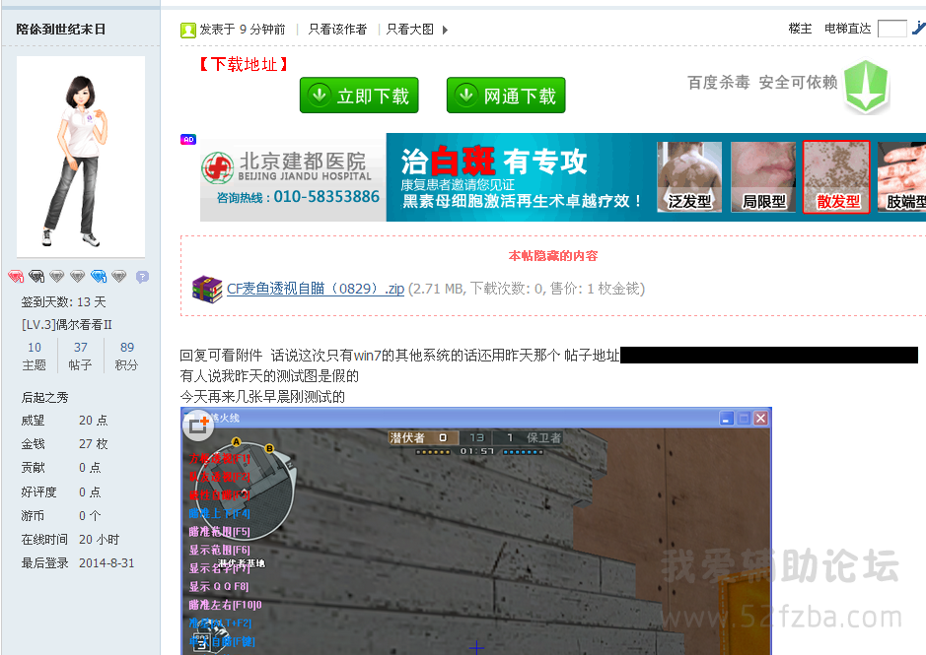Image resolution: width=926 pixels, height=655 pixels.
Task: Click the 只看该作者 link
Action: pos(337,29)
